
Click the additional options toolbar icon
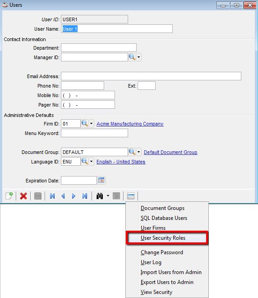131,196
